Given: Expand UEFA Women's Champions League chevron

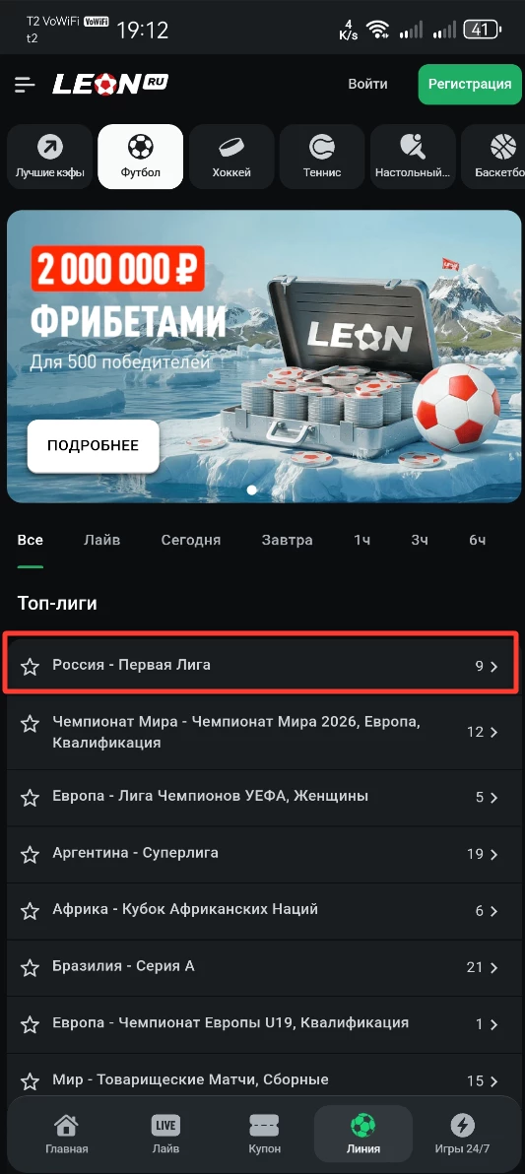Looking at the screenshot, I should [494, 798].
